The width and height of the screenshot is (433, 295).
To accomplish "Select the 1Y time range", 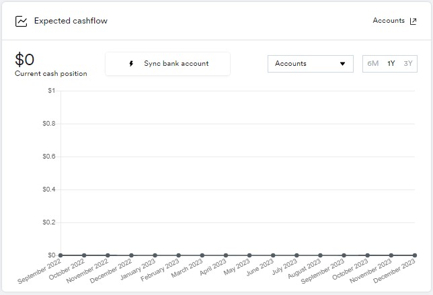I will pyautogui.click(x=391, y=64).
